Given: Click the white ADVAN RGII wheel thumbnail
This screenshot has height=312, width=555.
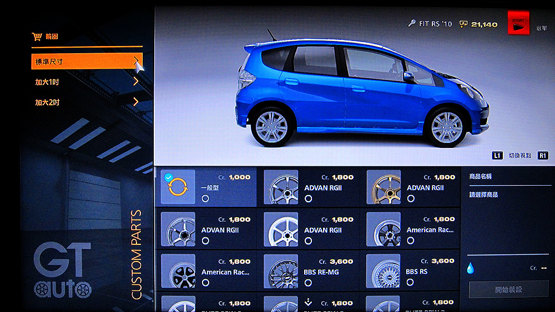Looking at the screenshot, I should click(x=281, y=229).
